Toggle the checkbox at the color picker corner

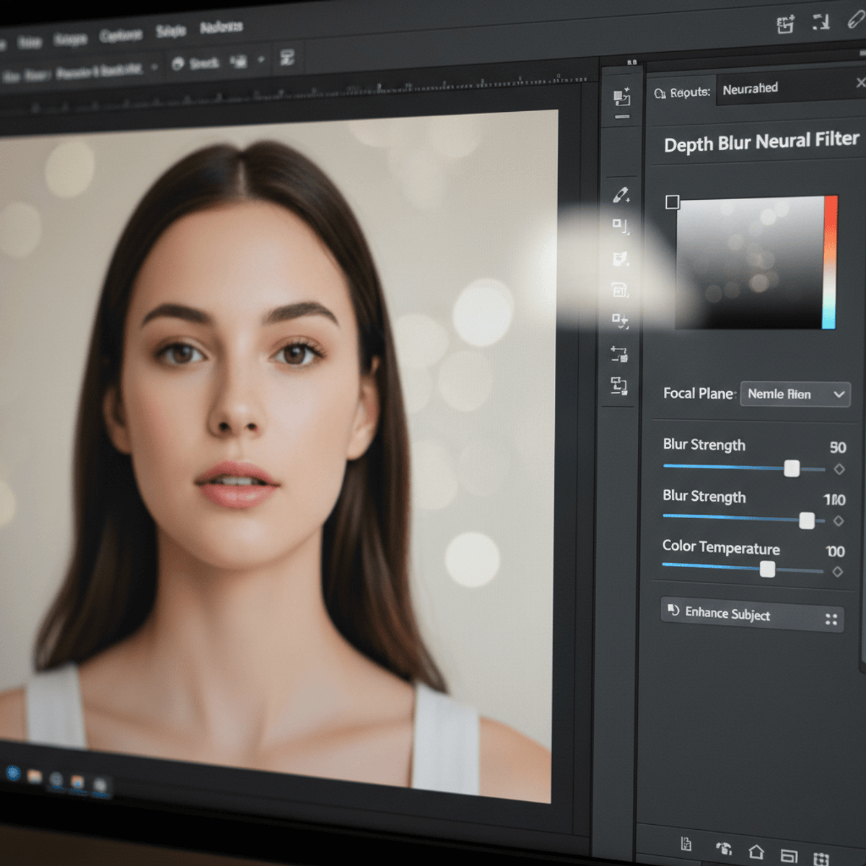[x=672, y=202]
